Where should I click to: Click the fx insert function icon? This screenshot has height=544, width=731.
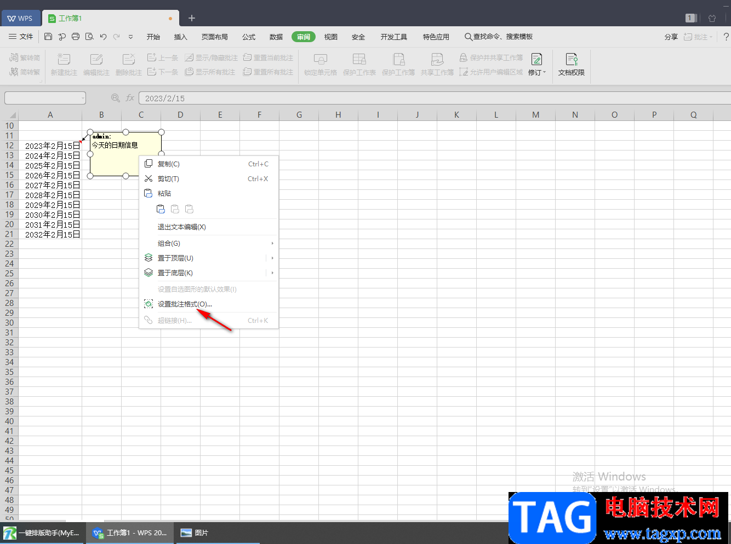(130, 98)
